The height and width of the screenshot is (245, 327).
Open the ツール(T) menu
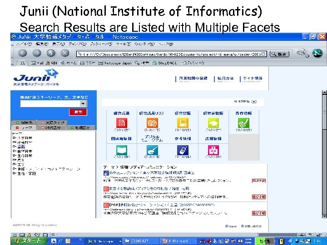124,44
